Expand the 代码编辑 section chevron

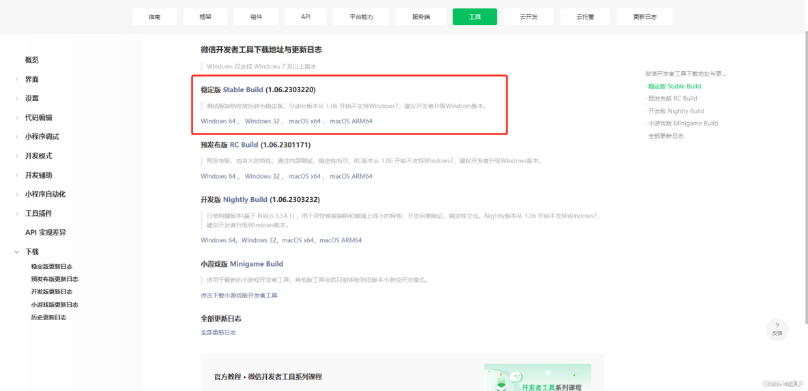[17, 117]
